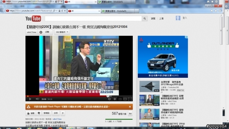Viewport: 229px width, 129px height.
Task: Click the background window address bar
Action: point(27,1)
